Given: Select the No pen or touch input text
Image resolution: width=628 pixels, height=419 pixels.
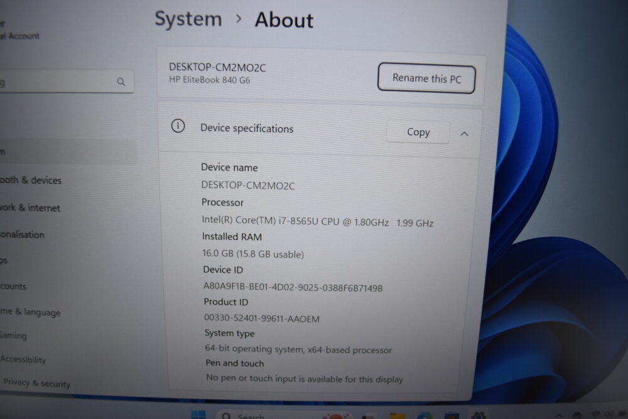Looking at the screenshot, I should 305,379.
